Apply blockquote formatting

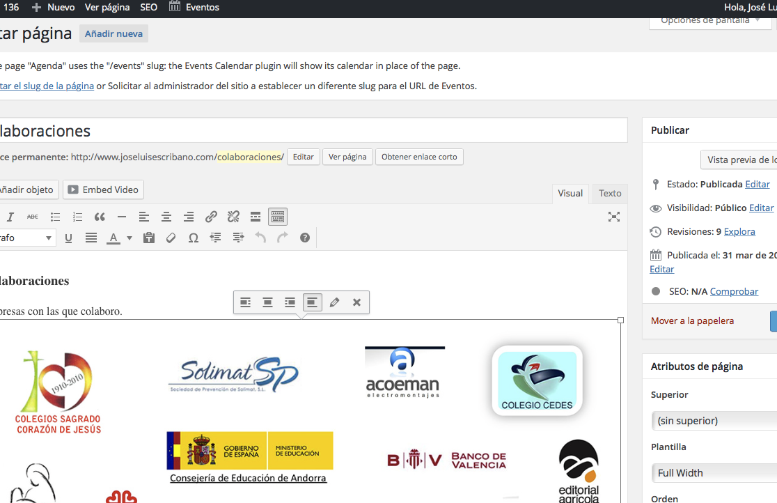click(100, 217)
